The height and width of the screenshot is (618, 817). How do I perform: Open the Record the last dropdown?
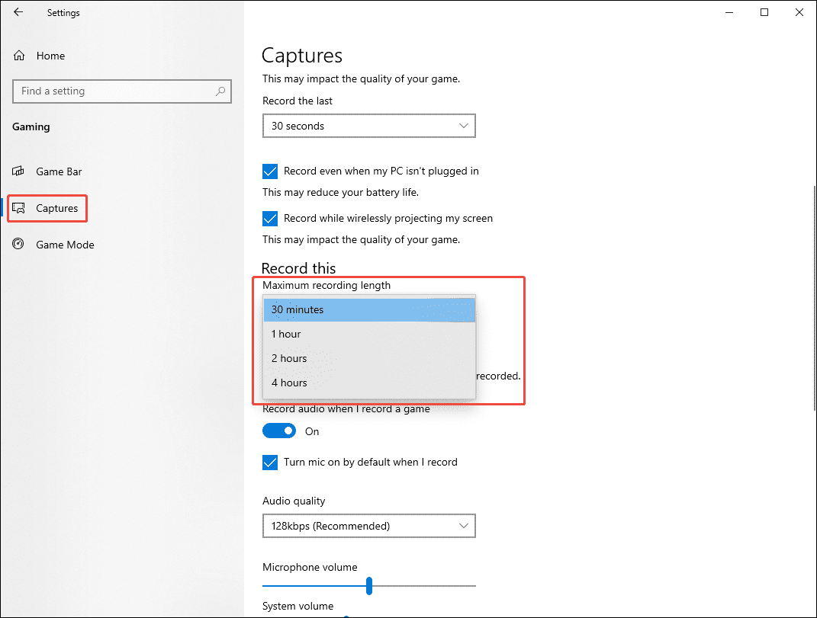pos(369,126)
